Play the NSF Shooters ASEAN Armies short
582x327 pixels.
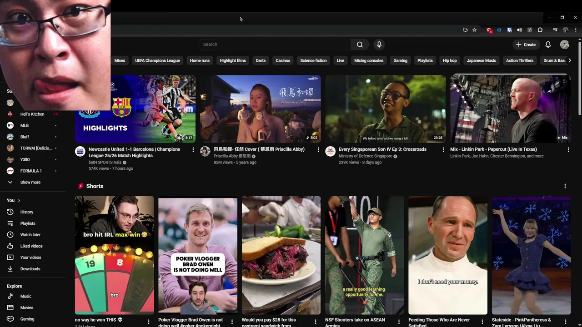coord(364,255)
